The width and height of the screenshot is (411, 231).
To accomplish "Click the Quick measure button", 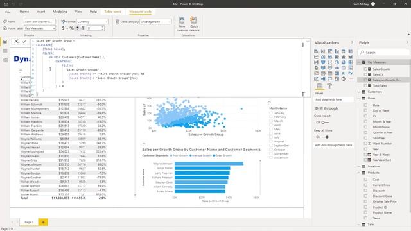I will pyautogui.click(x=194, y=24).
